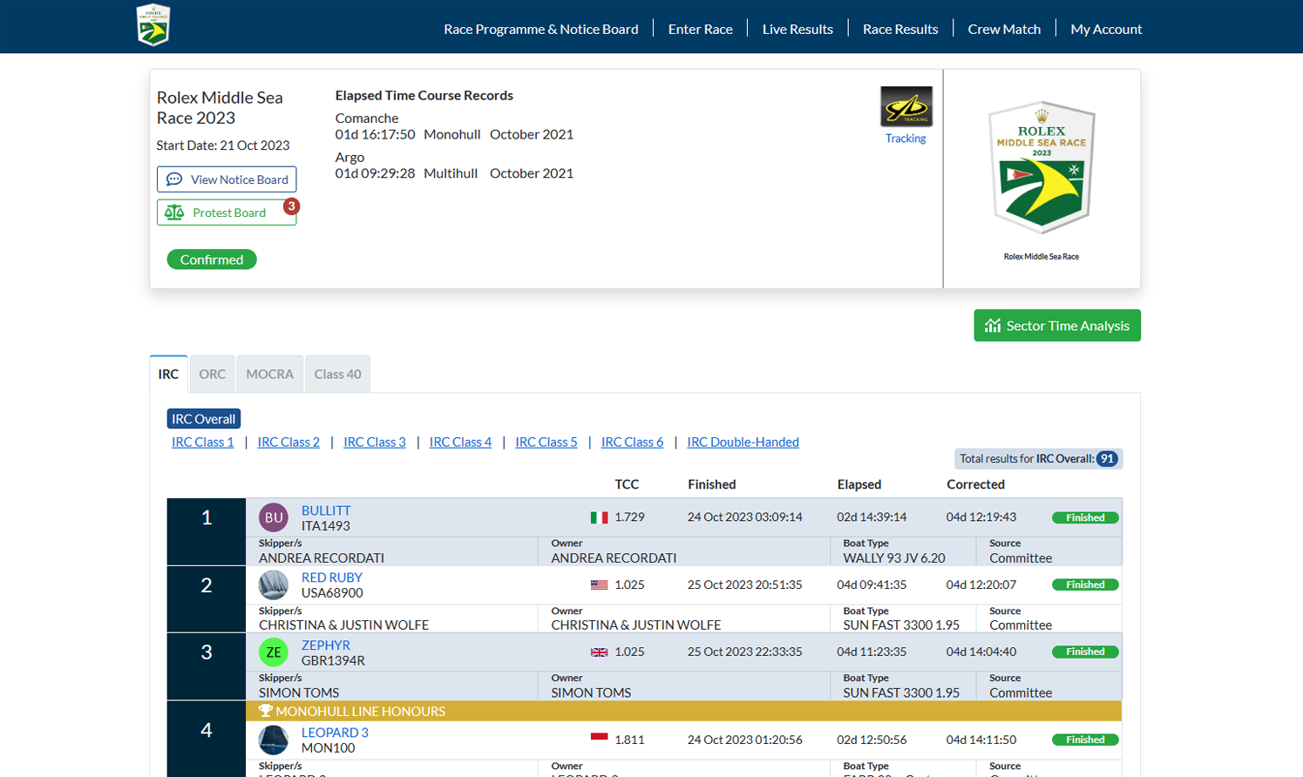This screenshot has width=1303, height=777.
Task: View IRC Double-Handed results
Action: tap(743, 442)
